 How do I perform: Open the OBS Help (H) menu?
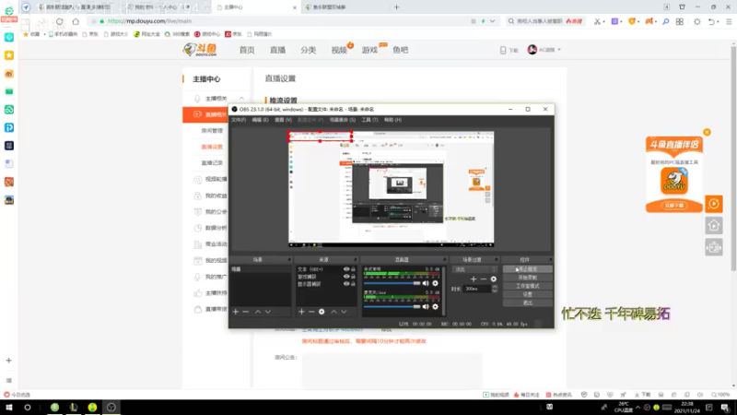click(392, 120)
